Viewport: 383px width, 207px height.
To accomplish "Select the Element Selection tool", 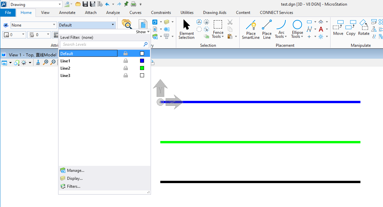I will [x=187, y=29].
